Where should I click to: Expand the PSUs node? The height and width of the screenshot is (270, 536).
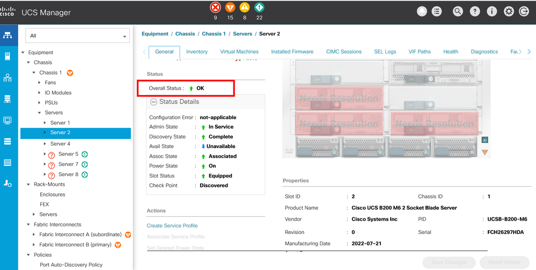[40, 103]
